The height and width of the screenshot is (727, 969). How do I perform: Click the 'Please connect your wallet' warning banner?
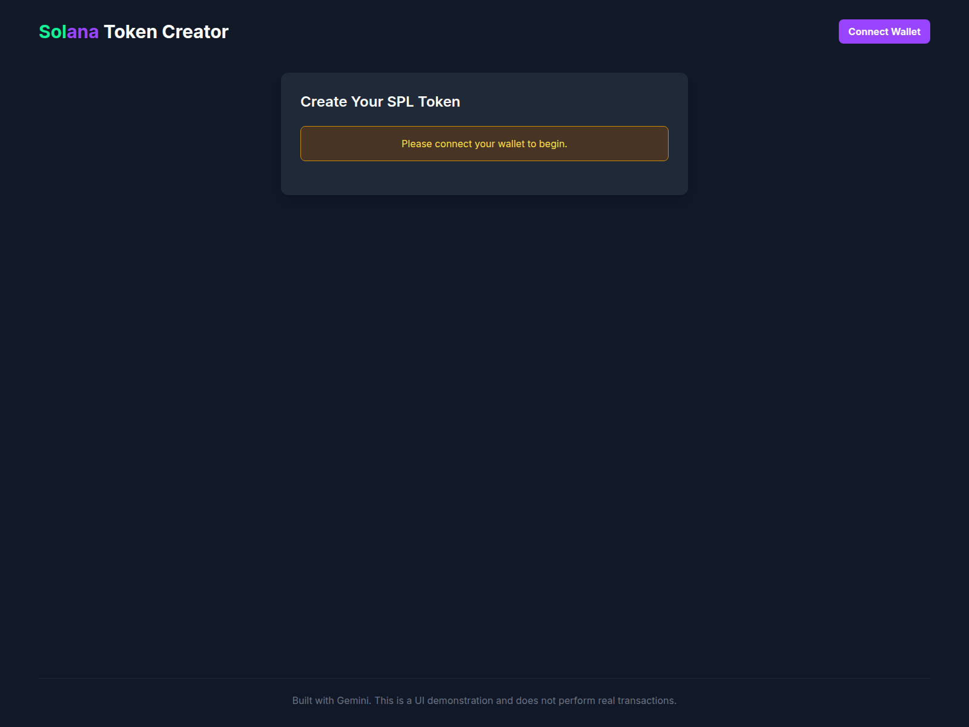coord(484,144)
